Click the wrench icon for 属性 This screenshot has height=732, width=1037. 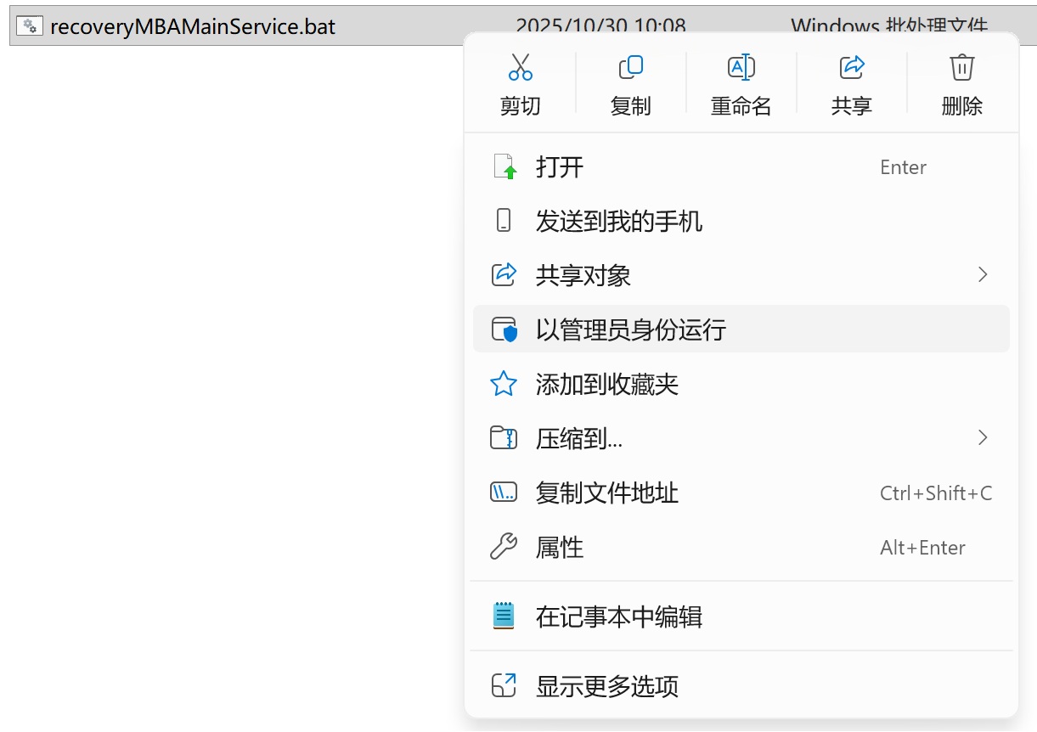[504, 548]
